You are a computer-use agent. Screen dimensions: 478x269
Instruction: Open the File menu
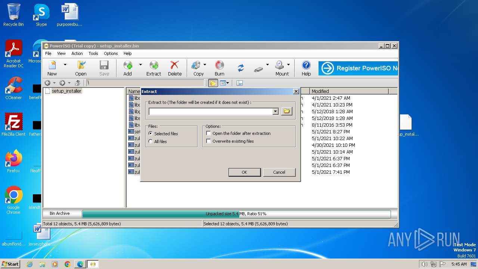click(x=48, y=53)
